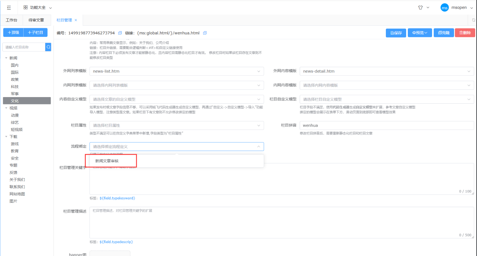Image resolution: width=477 pixels, height=256 pixels.
Task: Switch to the 待审文章 tab
Action: [x=36, y=20]
